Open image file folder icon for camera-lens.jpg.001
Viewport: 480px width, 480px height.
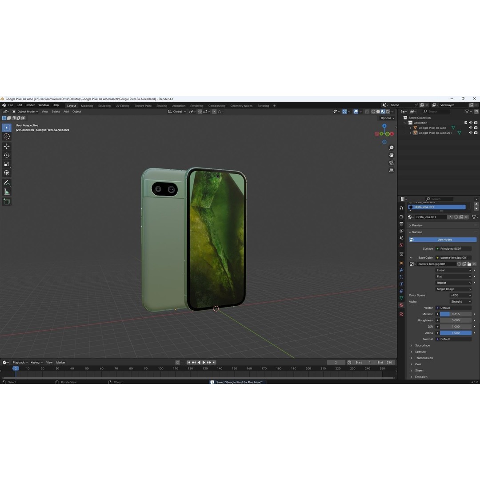click(x=469, y=264)
